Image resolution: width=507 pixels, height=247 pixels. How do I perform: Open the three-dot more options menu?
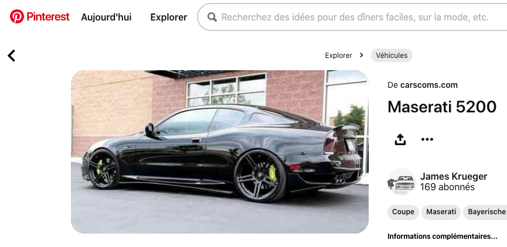[427, 139]
